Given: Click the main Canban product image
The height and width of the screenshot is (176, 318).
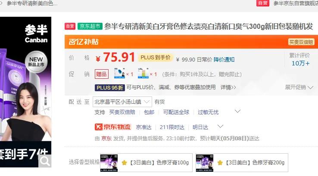Looking at the screenshot, I should coord(25,92).
